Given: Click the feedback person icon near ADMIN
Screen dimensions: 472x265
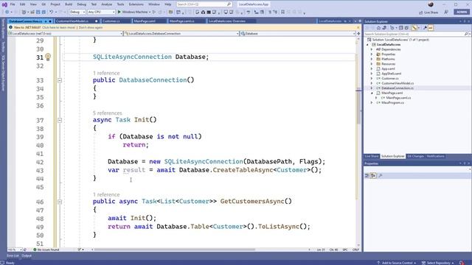Looking at the screenshot, I should pos(446,12).
